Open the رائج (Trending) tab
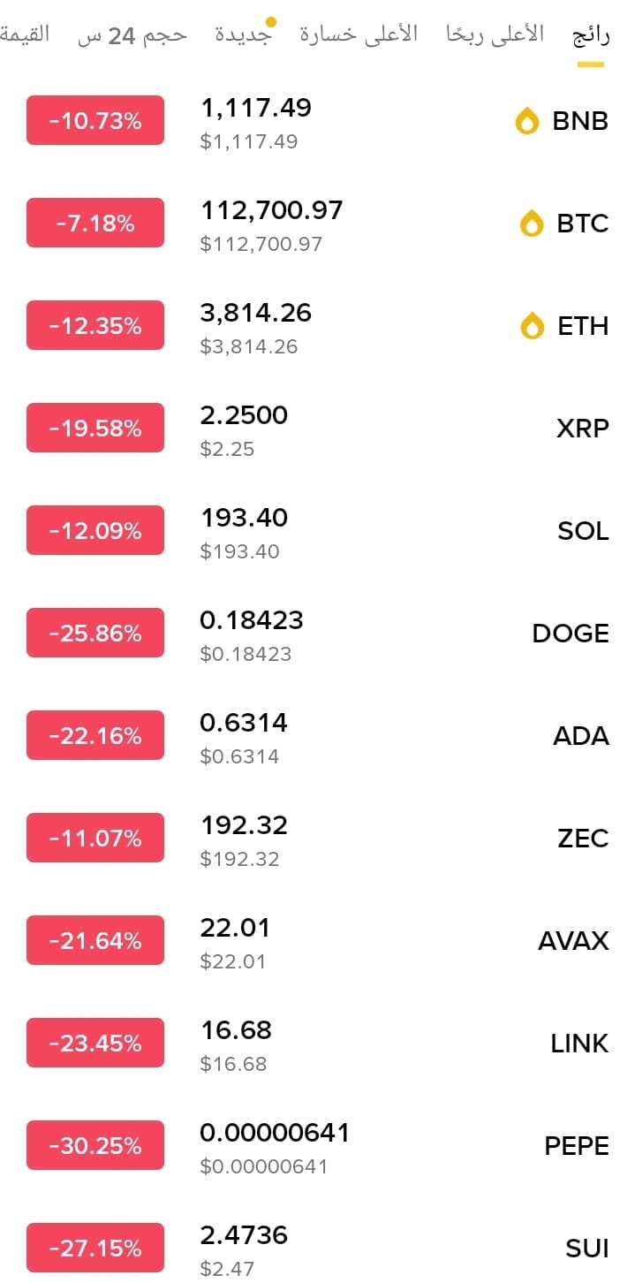This screenshot has width=635, height=1283. pos(591,36)
